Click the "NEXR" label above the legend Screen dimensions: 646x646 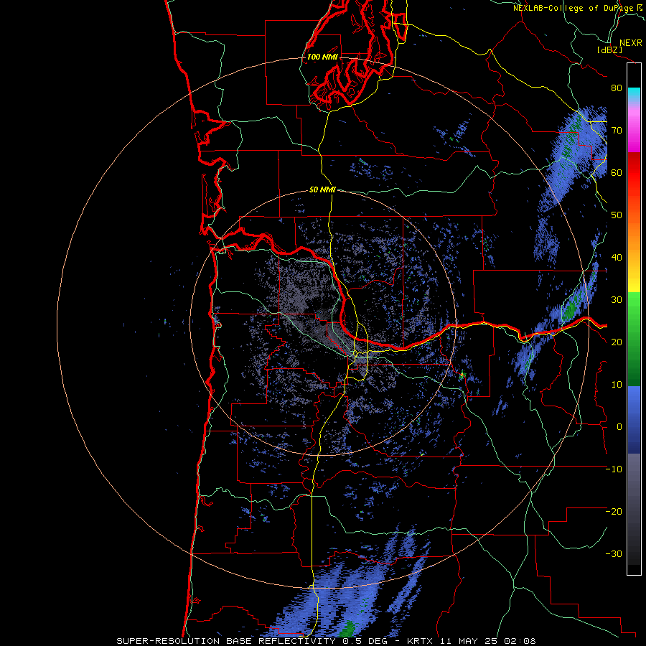coord(631,43)
